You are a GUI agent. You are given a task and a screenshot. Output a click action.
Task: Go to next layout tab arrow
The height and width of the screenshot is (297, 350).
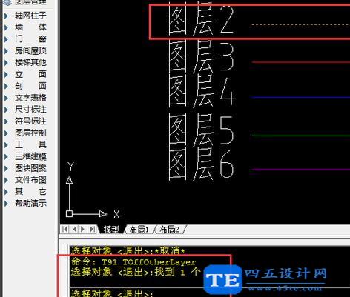[x=83, y=230]
